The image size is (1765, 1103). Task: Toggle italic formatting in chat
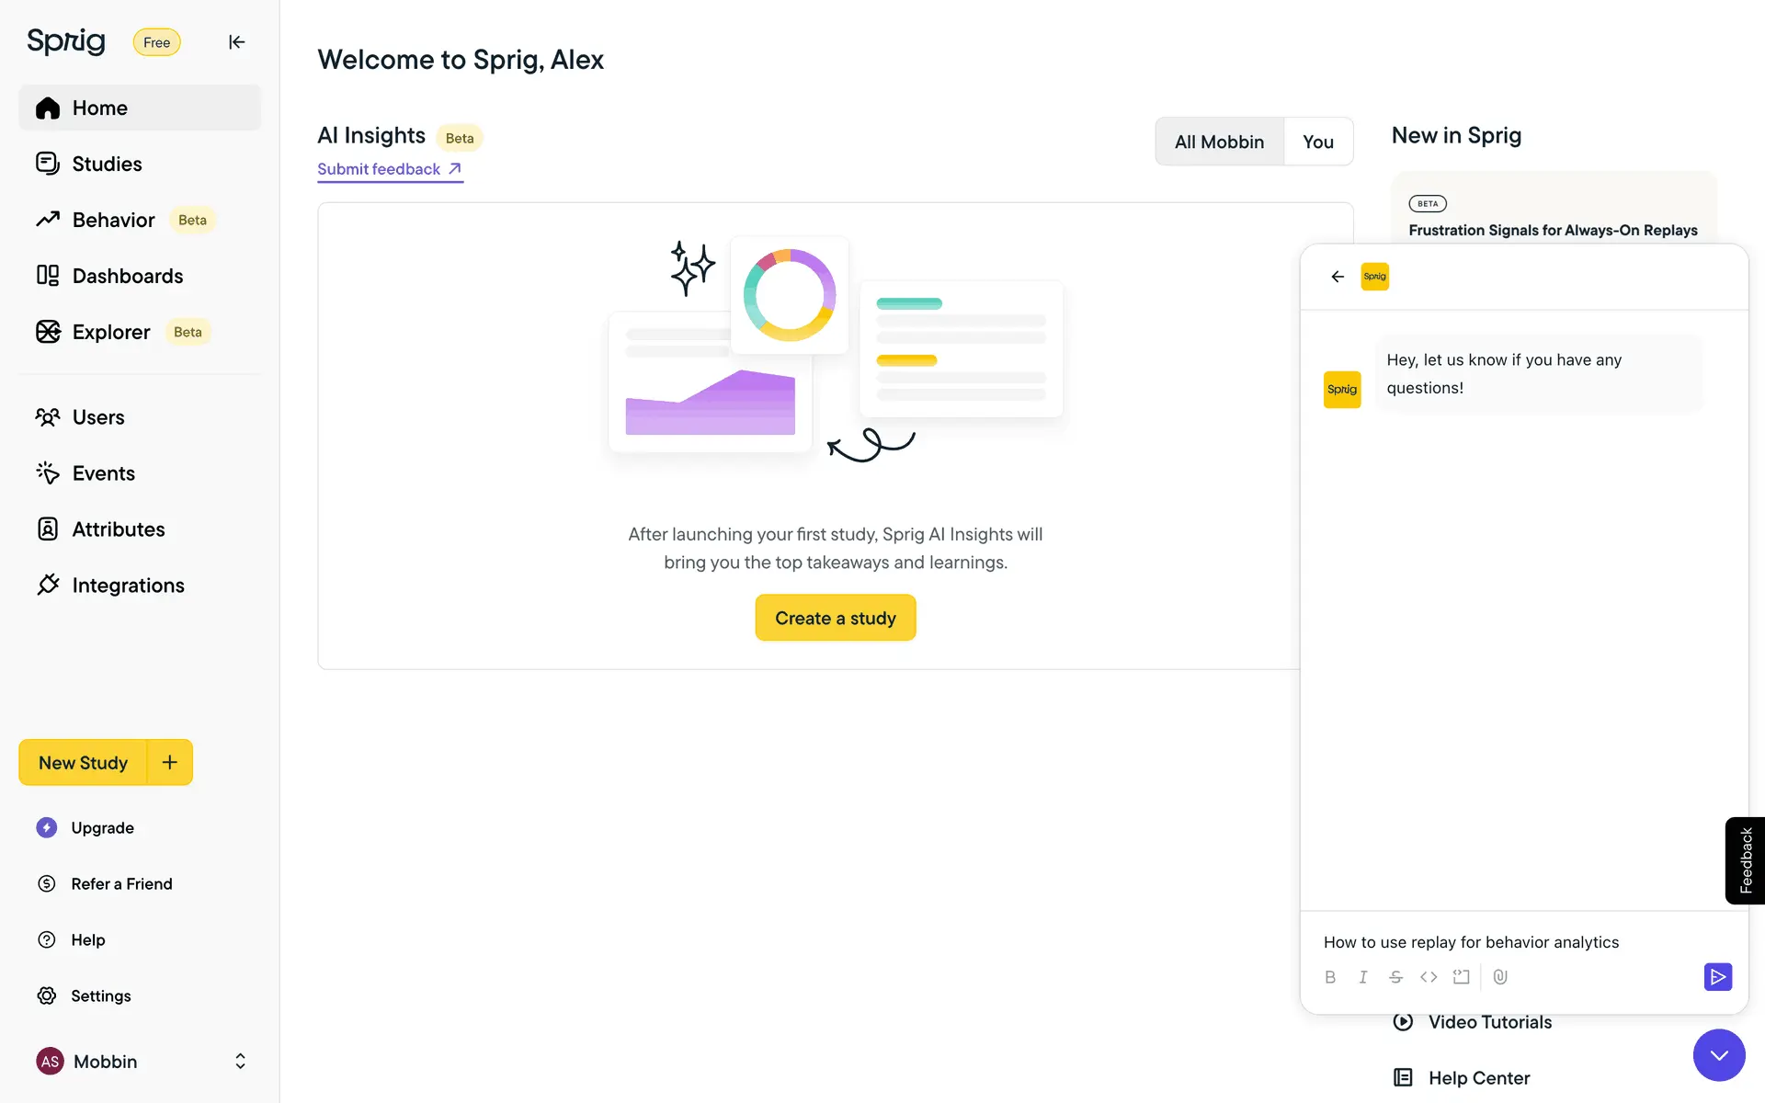[x=1363, y=977]
